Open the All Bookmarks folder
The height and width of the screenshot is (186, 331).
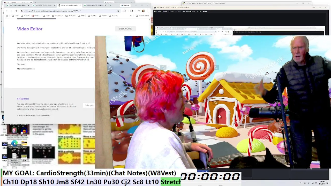pyautogui.click(x=142, y=16)
